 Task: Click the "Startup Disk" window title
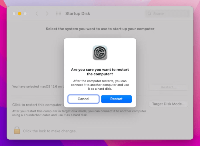pyautogui.click(x=78, y=13)
